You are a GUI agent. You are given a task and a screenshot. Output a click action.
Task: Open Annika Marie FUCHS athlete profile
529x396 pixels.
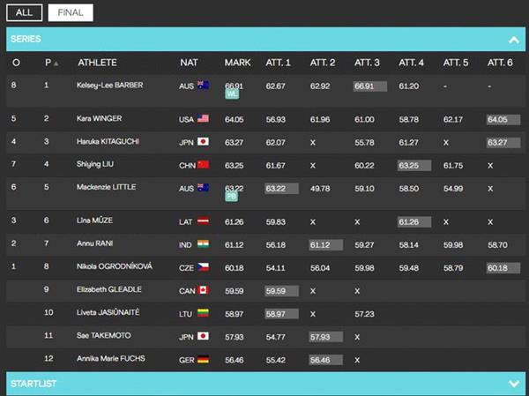111,359
